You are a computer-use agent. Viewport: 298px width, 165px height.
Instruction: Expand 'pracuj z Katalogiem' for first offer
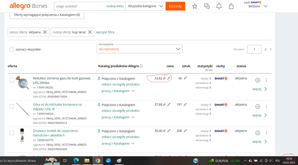[118, 91]
